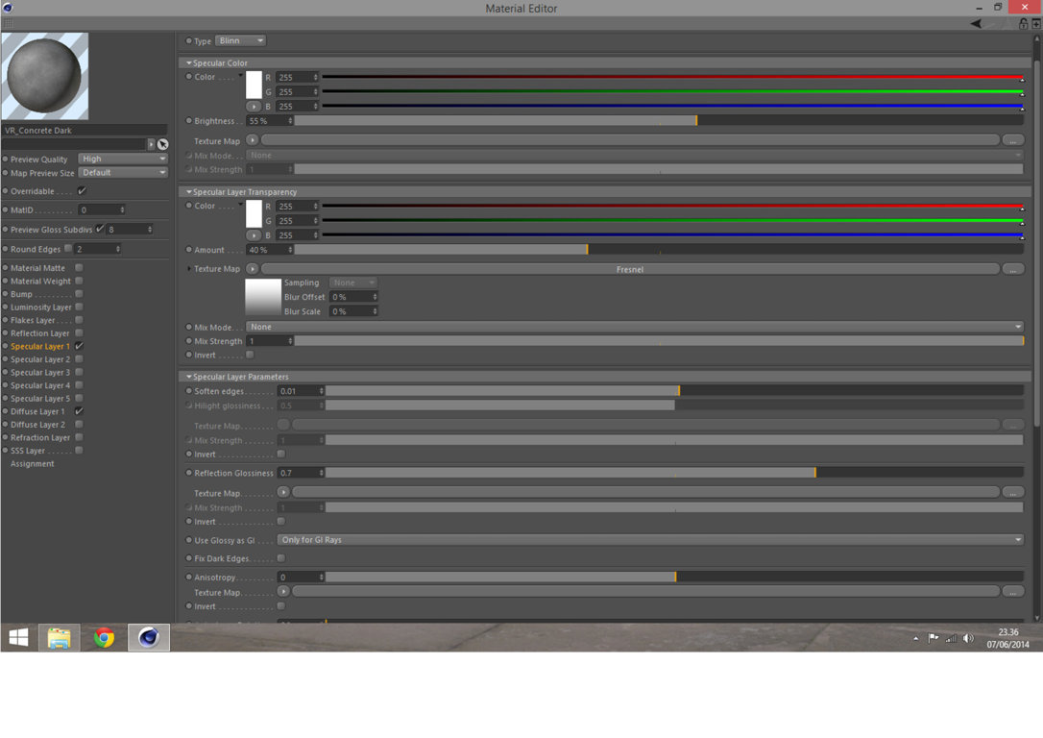The height and width of the screenshot is (738, 1043).
Task: Toggle the Preview Gloss Subdivs checkbox
Action: click(100, 229)
